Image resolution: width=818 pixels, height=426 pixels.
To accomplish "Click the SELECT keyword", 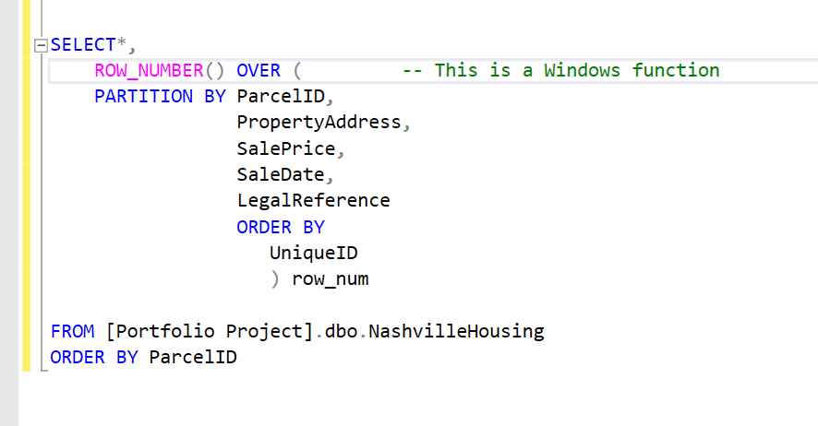I will 83,45.
